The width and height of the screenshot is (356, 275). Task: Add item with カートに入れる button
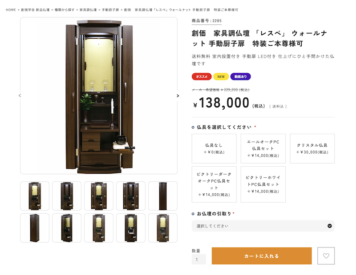click(262, 256)
